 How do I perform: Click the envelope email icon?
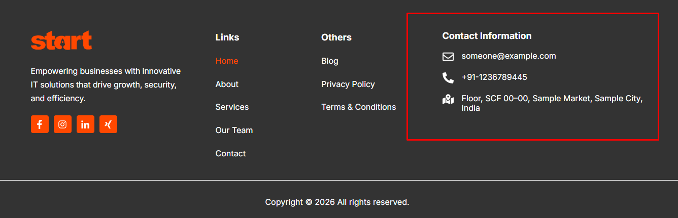(448, 57)
